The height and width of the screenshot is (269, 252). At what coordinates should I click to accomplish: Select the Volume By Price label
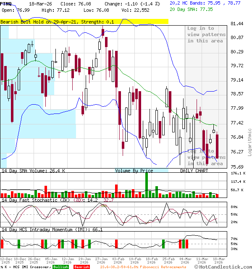[134, 171]
